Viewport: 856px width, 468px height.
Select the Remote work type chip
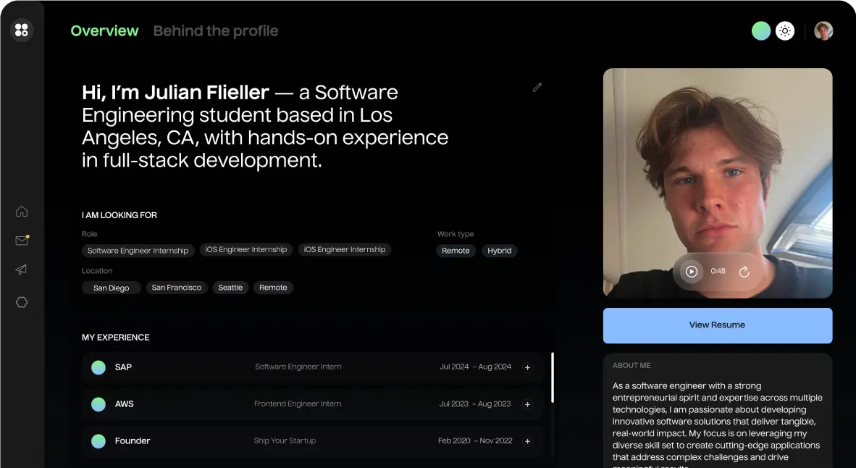(456, 250)
